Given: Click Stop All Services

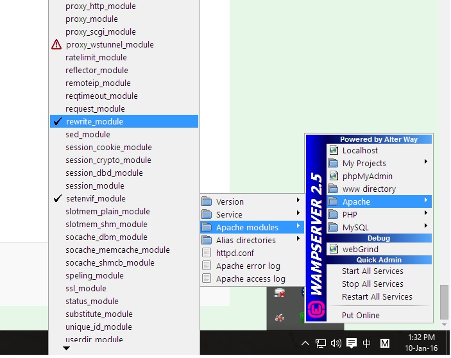Looking at the screenshot, I should 379,284.
